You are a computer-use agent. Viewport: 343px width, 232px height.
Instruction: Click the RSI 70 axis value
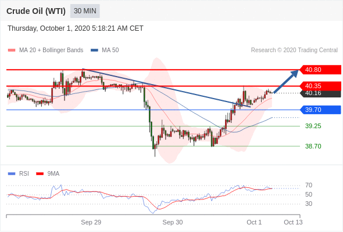tap(309, 185)
